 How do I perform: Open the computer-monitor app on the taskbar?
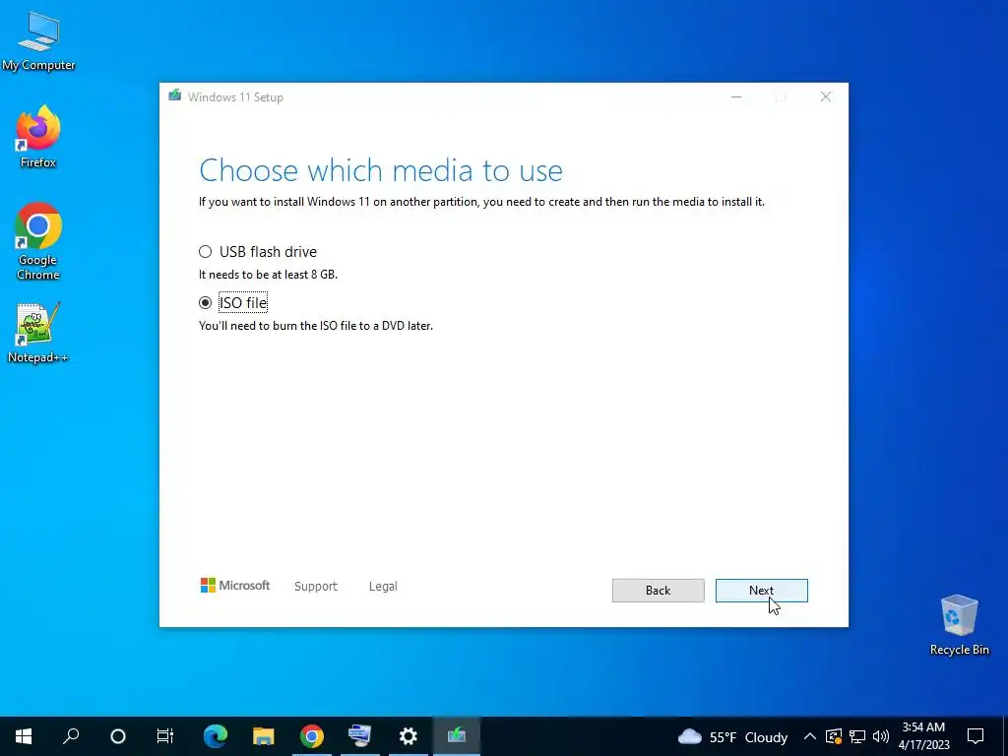point(360,736)
